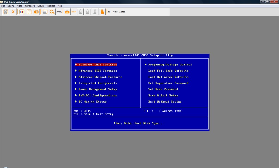Select Load Fail-Safe Defaults
The height and width of the screenshot is (168, 279).
coord(168,71)
